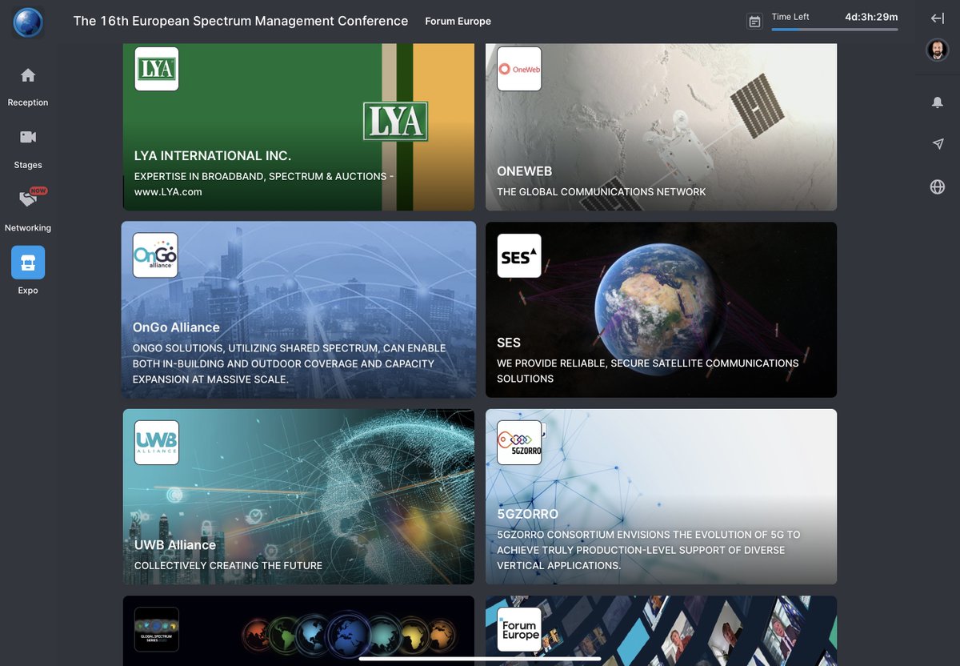Click OnGo shared spectrum description text
This screenshot has height=666, width=960.
289,363
